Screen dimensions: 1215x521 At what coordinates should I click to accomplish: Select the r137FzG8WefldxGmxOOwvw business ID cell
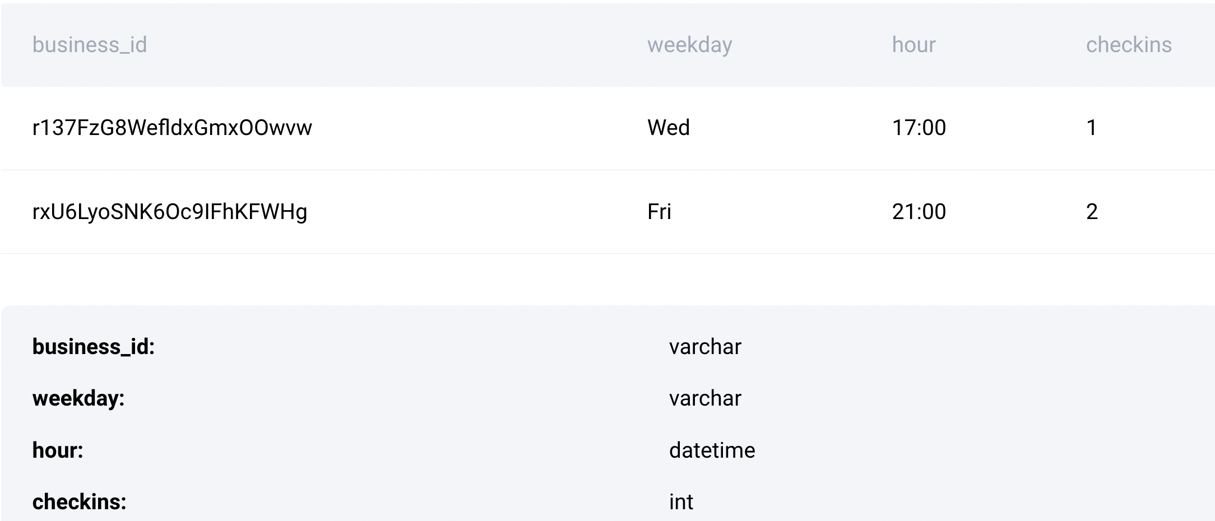pyautogui.click(x=172, y=128)
